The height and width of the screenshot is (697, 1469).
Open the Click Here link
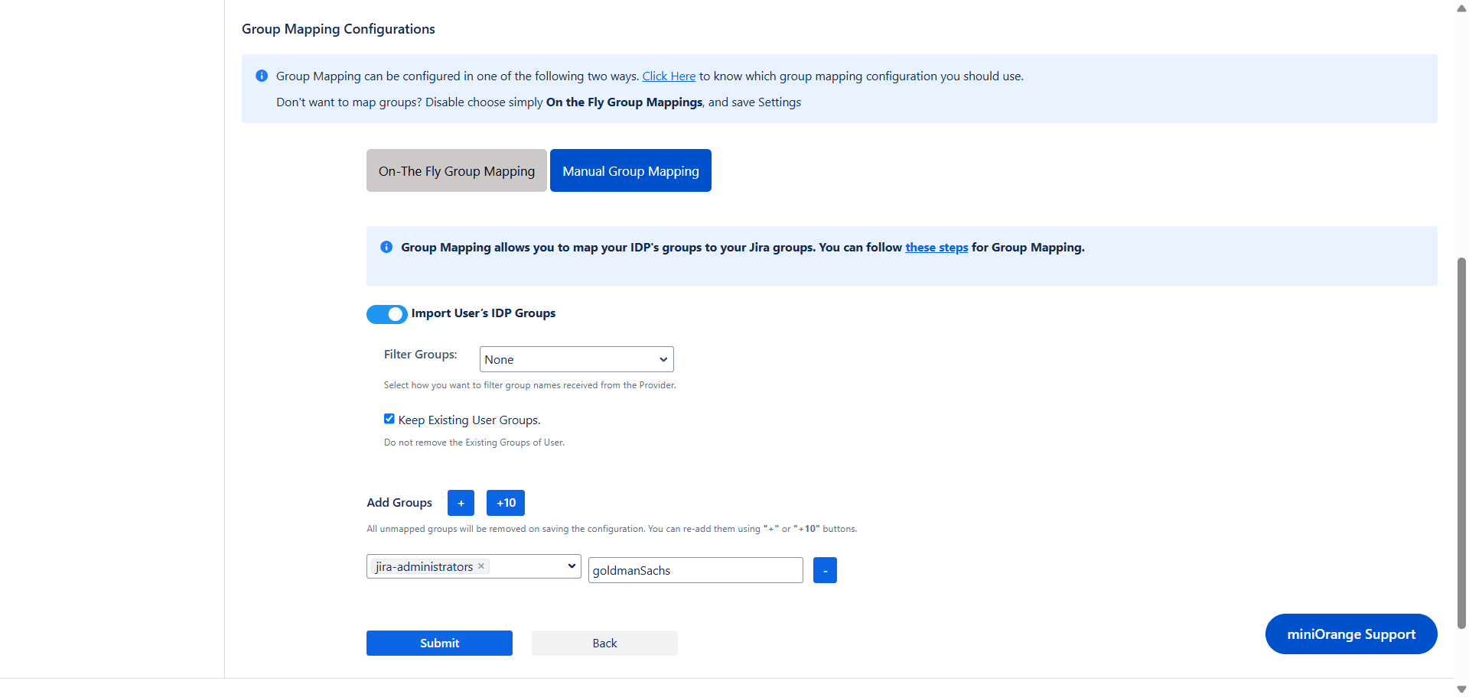669,76
